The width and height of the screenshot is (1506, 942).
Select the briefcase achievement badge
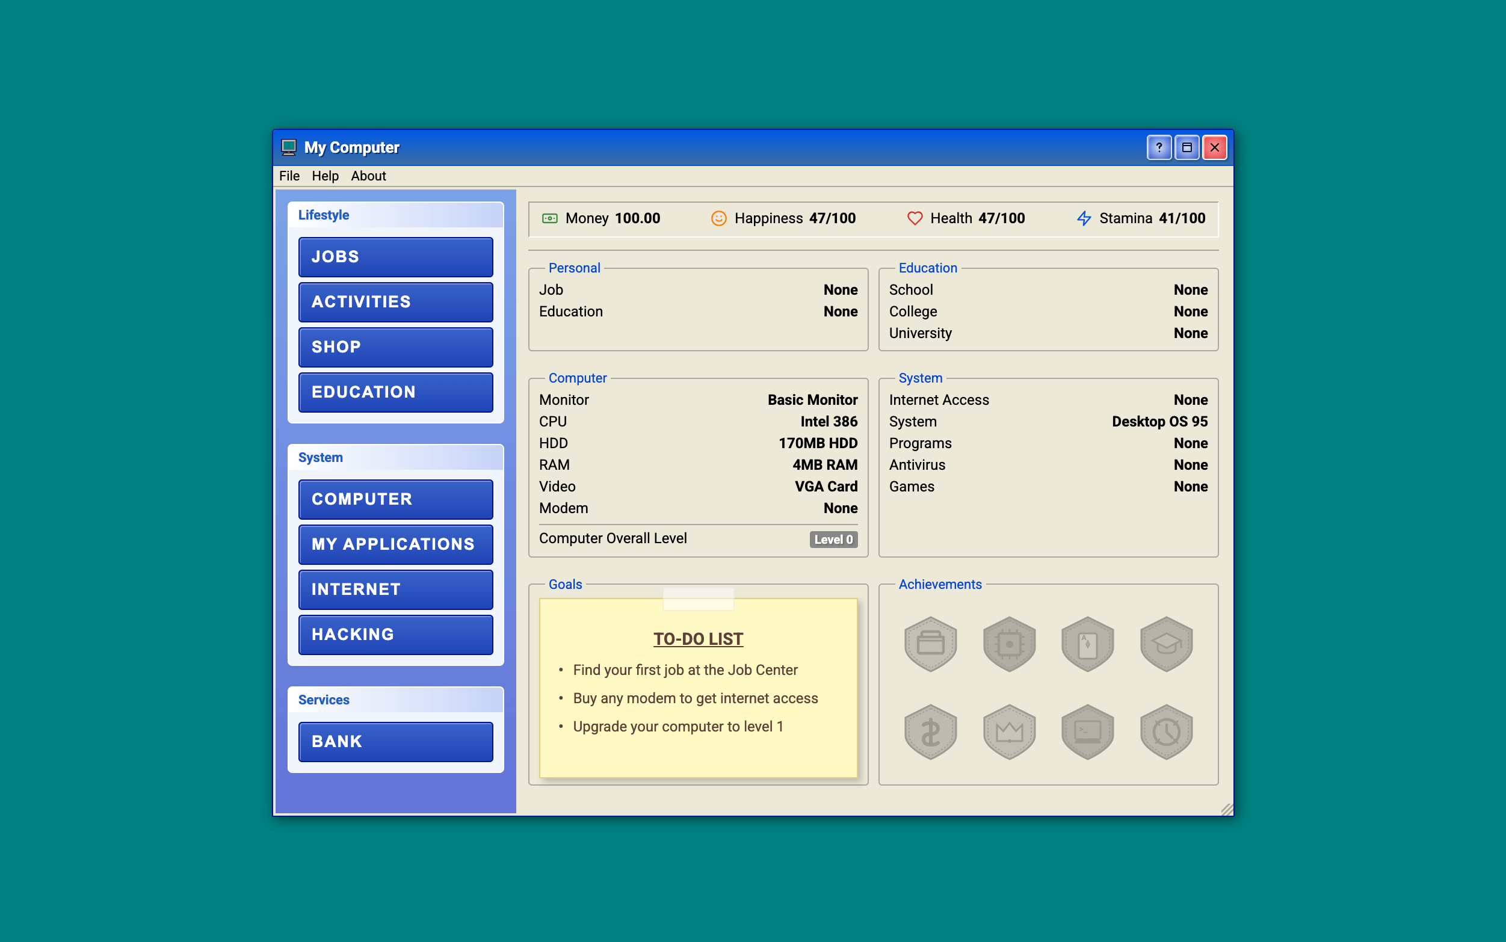930,644
